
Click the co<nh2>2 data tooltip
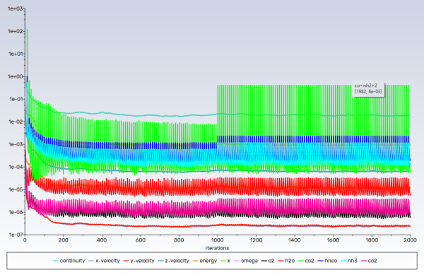point(368,89)
